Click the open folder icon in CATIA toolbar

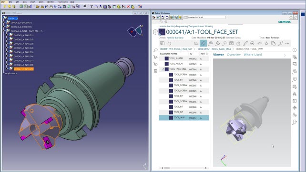(x=38, y=7)
